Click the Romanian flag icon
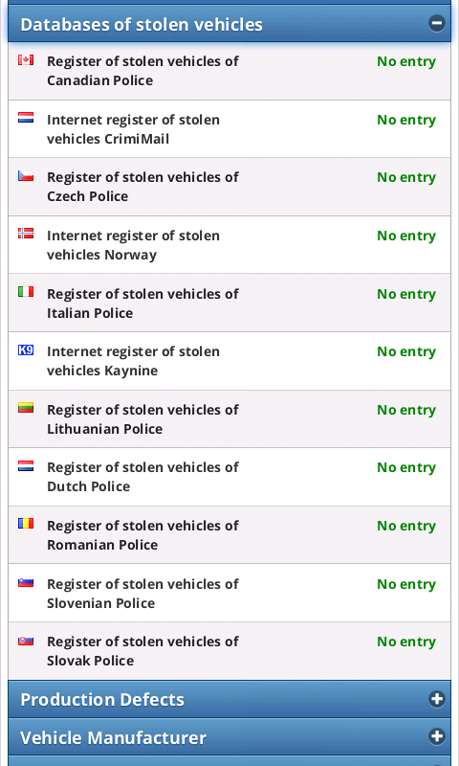The height and width of the screenshot is (766, 459). point(26,524)
